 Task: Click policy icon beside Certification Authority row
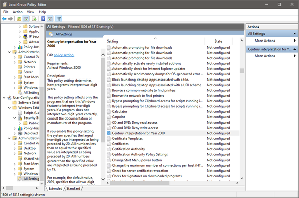pyautogui.click(x=109, y=149)
